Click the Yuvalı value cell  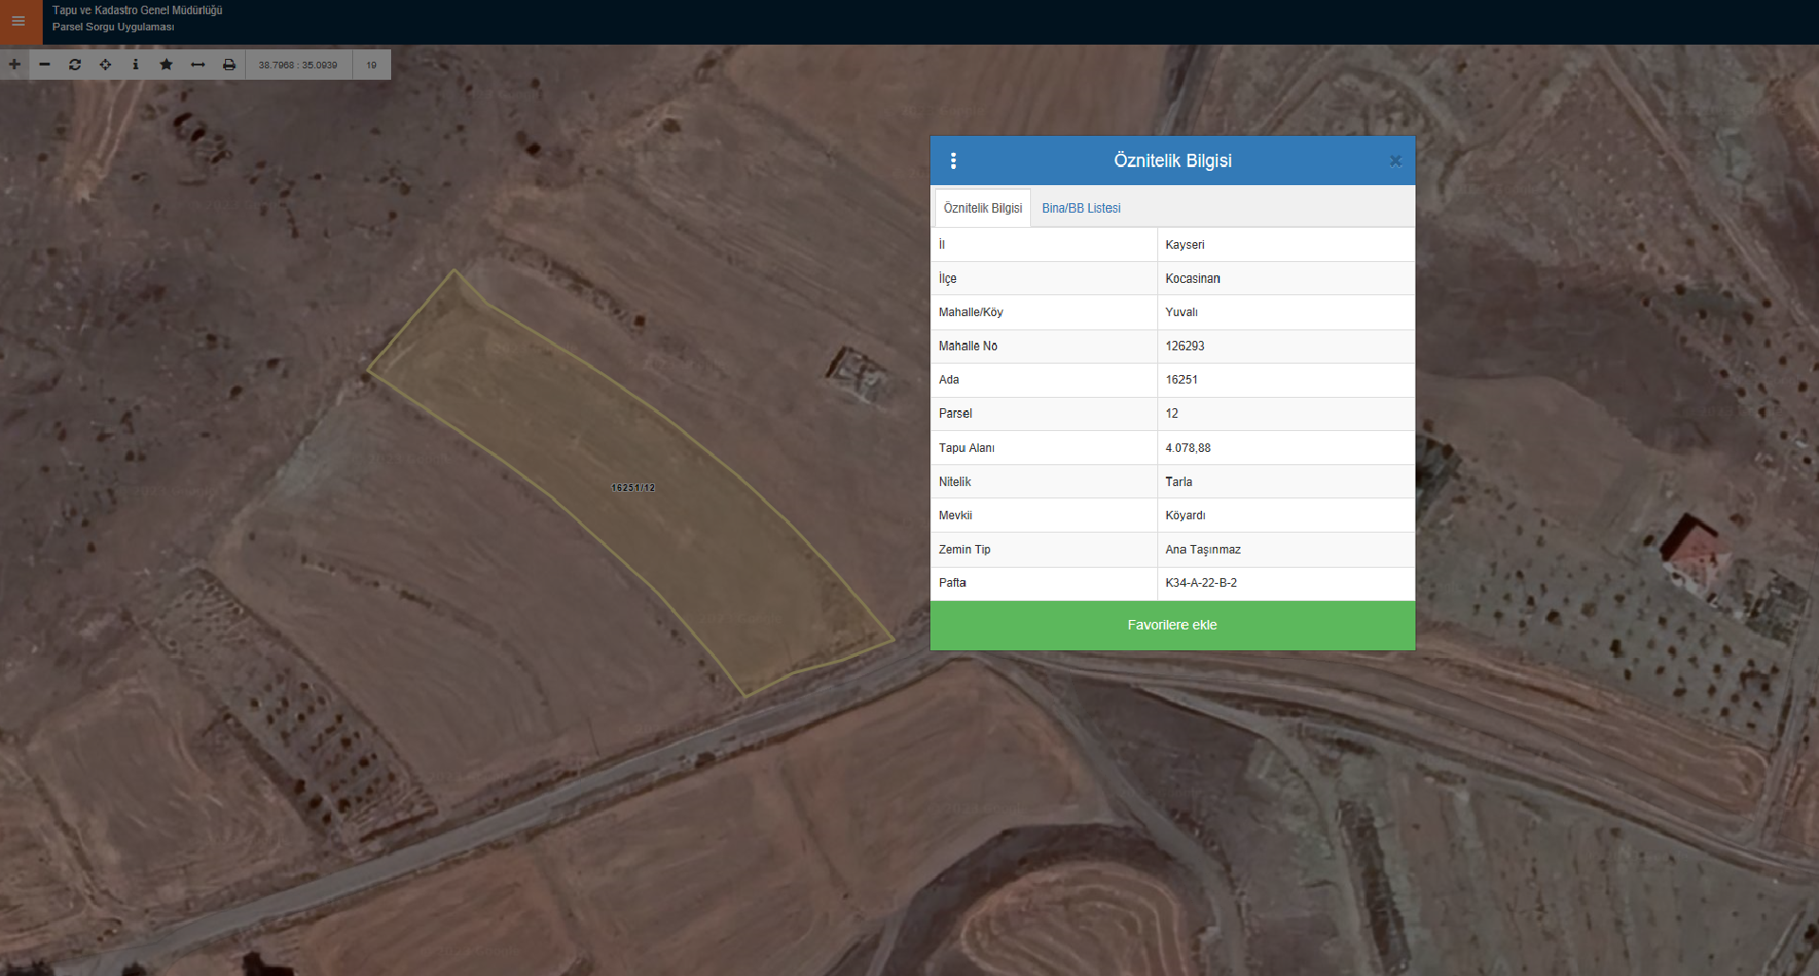tap(1285, 312)
